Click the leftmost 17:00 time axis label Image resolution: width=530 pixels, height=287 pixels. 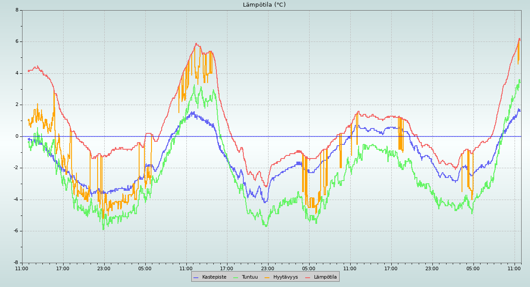pos(63,268)
